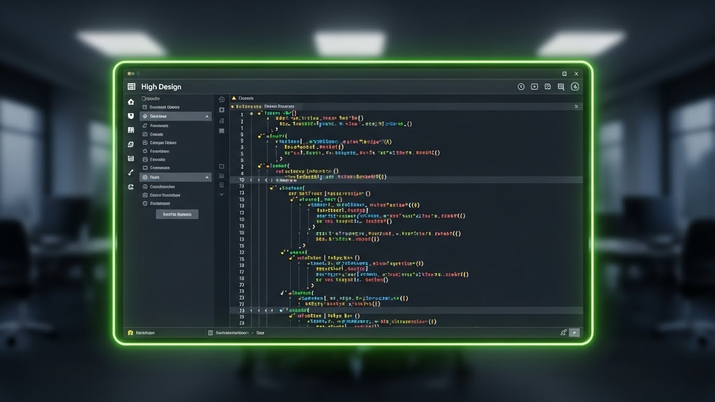Screen dimensions: 715x402
Task: Click the grid layout icon in the left rail
Action: coord(130,130)
